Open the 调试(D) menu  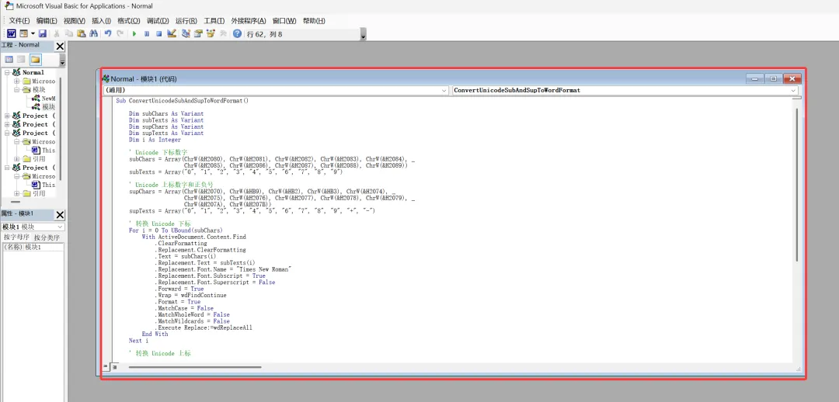tap(158, 21)
